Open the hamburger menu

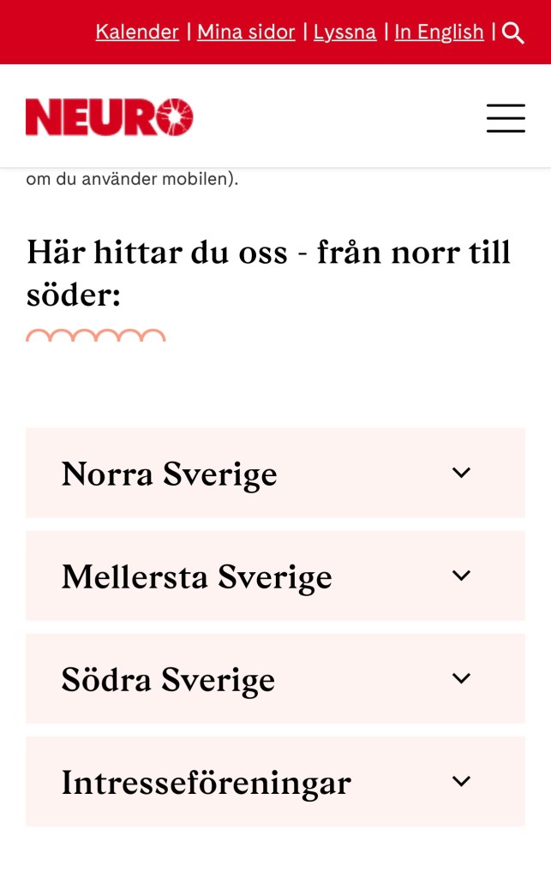point(506,118)
